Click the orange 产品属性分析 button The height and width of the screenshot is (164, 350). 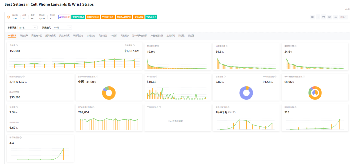[108, 17]
